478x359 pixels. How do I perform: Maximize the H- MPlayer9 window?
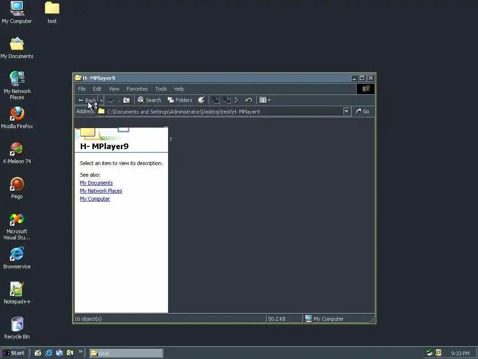(x=362, y=78)
